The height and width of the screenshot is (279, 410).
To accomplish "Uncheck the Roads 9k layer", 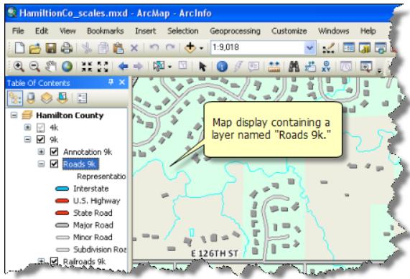I will (x=54, y=164).
